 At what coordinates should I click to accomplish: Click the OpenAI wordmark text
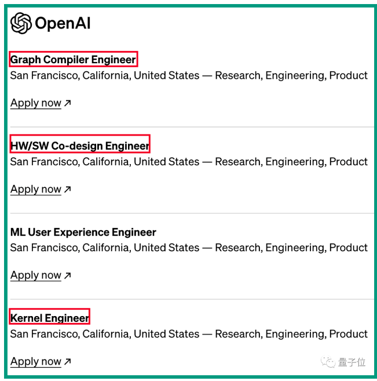pyautogui.click(x=63, y=23)
